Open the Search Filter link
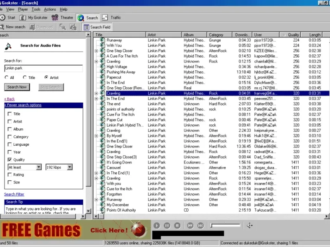The height and width of the screenshot is (247, 330). pos(14,194)
